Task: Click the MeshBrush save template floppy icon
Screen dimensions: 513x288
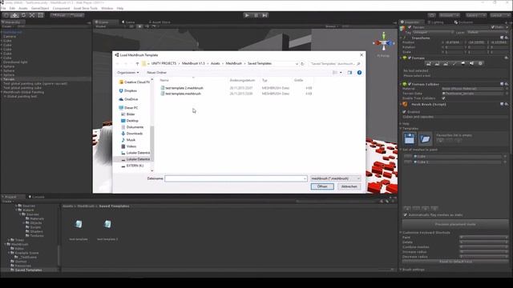Action: [410, 138]
